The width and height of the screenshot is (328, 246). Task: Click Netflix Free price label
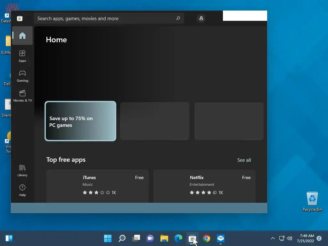pos(246,177)
